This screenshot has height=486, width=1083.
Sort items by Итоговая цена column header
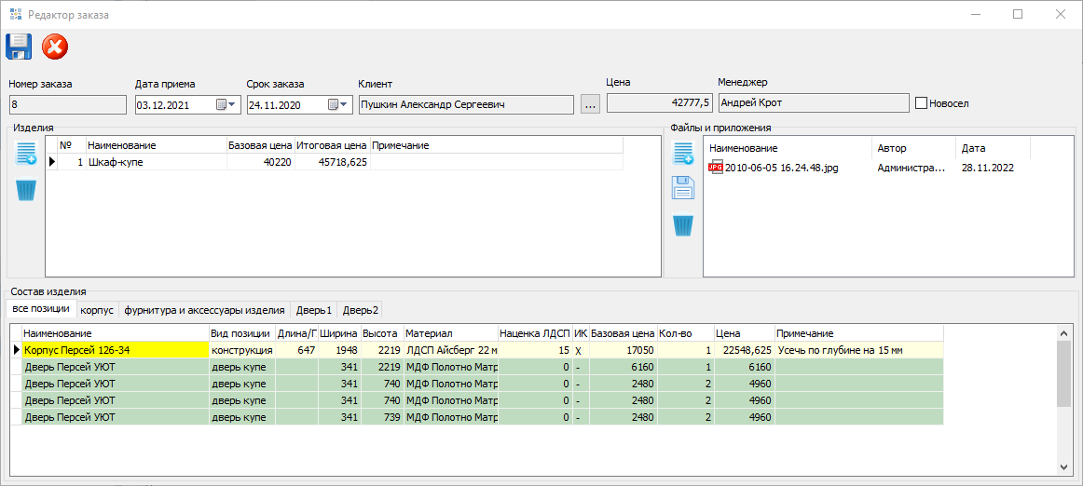coord(332,145)
